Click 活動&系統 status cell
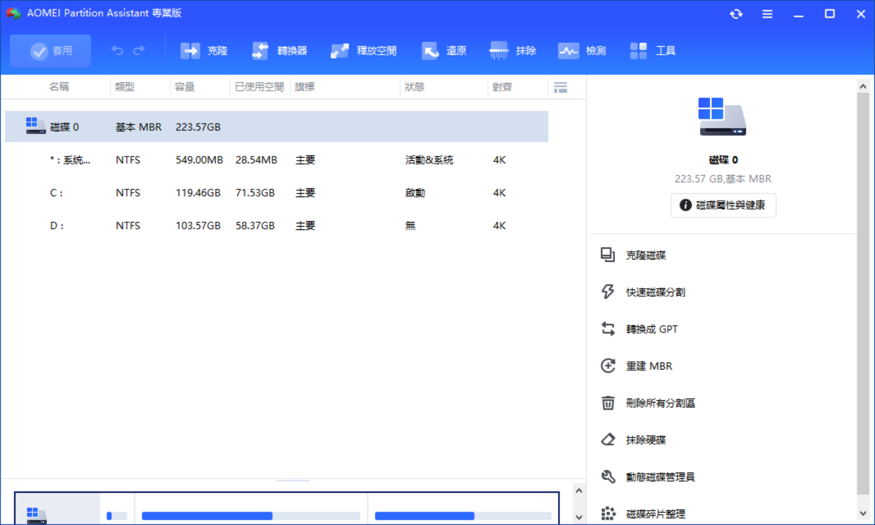 coord(429,160)
